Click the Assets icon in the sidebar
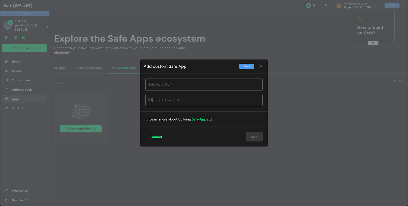 (x=7, y=71)
